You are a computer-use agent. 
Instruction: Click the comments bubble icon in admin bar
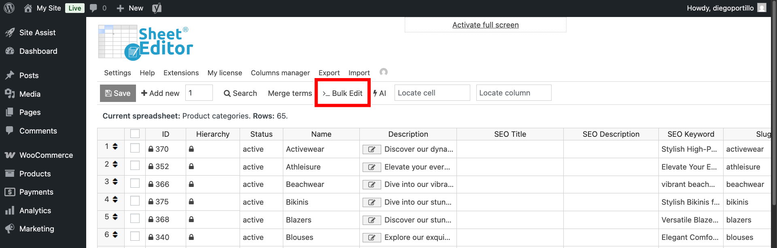point(93,8)
